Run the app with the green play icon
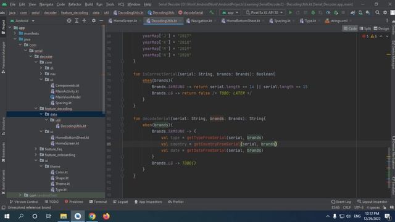Image resolution: width=395 pixels, height=222 pixels. [x=291, y=12]
